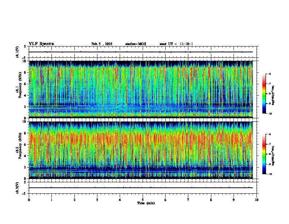Click the "5" tick label on time axis
The image size is (289, 224).
pyautogui.click(x=143, y=200)
